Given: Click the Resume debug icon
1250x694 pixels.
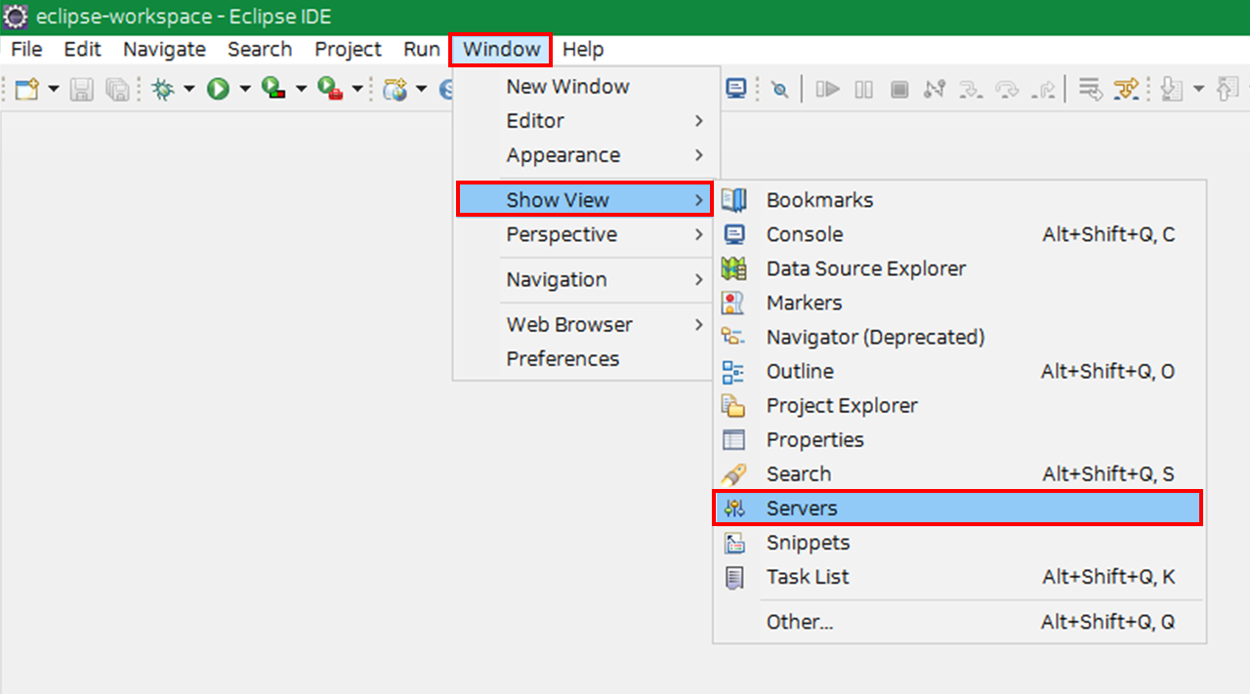Looking at the screenshot, I should [828, 90].
